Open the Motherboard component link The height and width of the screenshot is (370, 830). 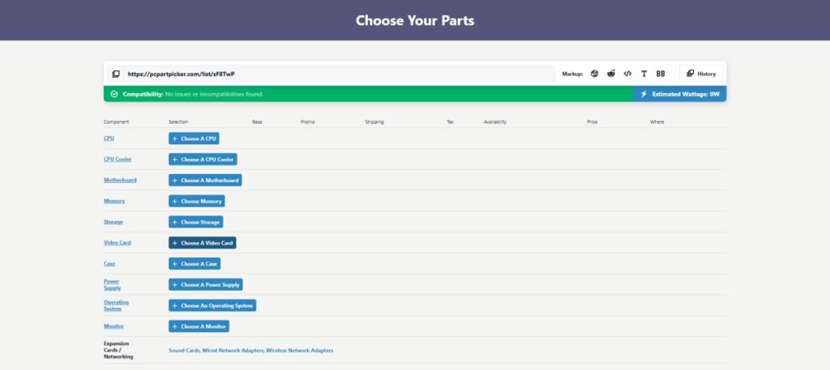coord(120,181)
